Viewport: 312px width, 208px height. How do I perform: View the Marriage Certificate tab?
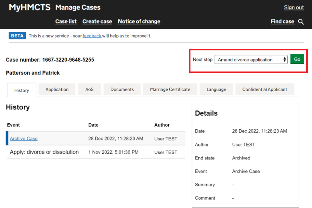click(x=170, y=89)
